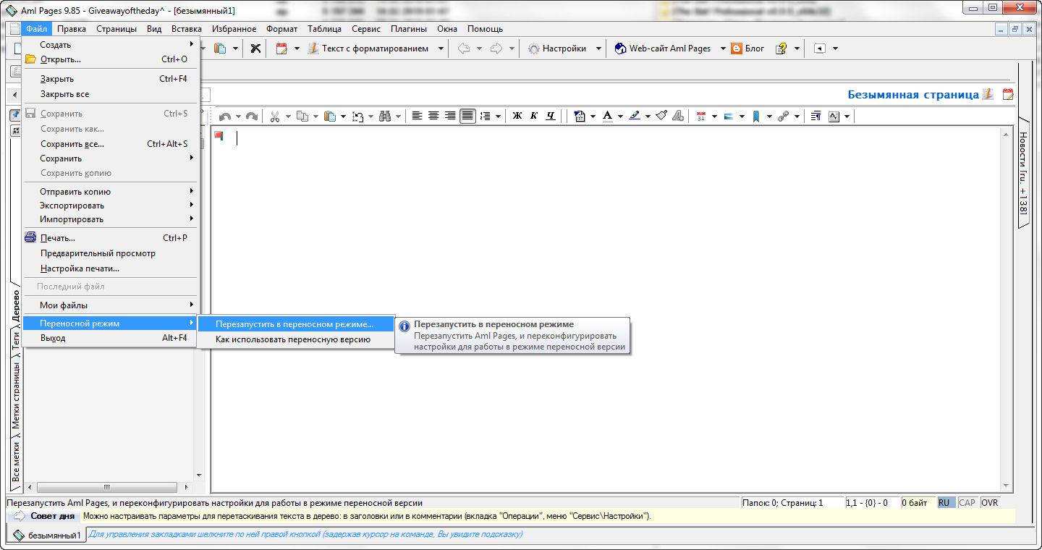Switch to the Теги side tab
The height and width of the screenshot is (550, 1042).
pos(16,341)
